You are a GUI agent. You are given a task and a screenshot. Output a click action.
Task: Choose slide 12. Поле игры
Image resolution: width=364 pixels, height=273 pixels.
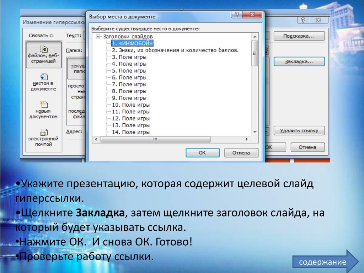[131, 118]
